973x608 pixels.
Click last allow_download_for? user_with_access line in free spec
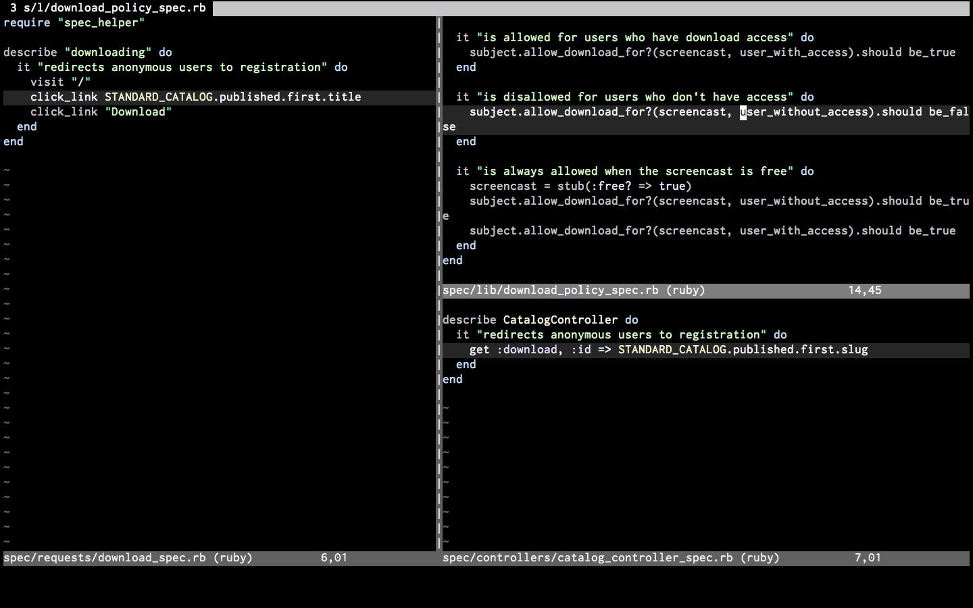tap(713, 231)
